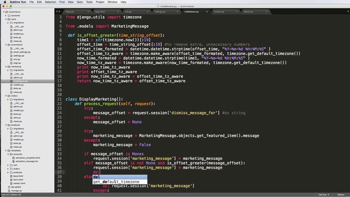Collapse the products folder
The image size is (350, 197).
click(6, 125)
